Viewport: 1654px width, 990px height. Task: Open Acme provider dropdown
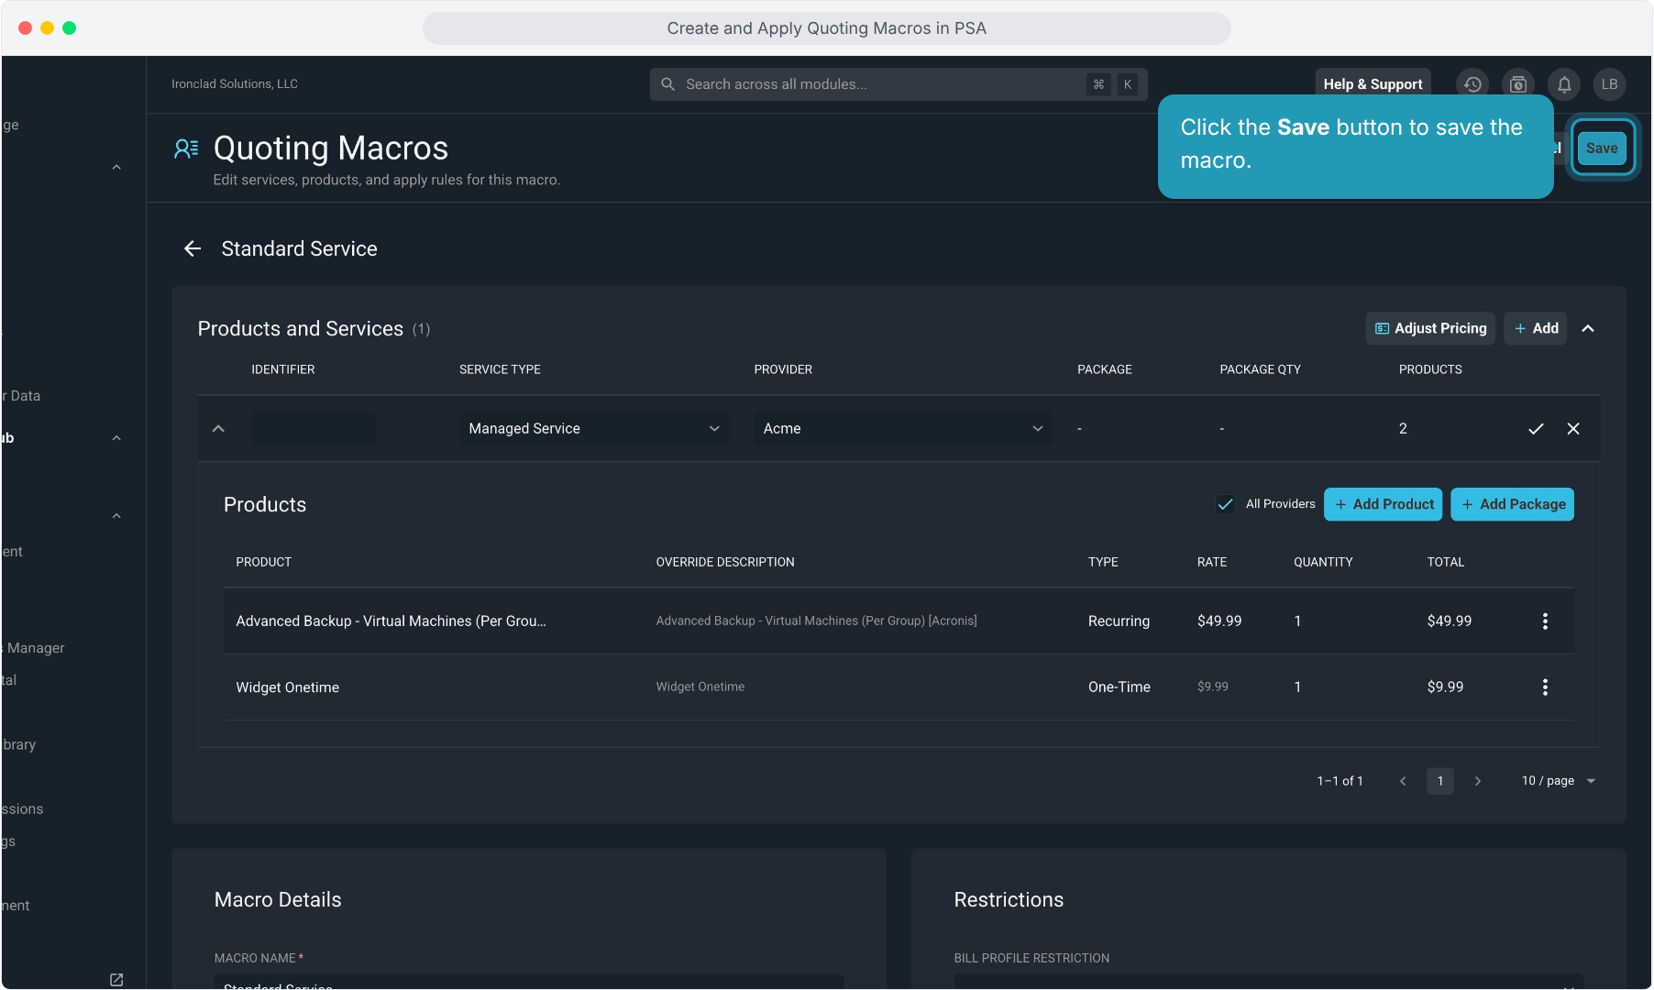click(903, 428)
